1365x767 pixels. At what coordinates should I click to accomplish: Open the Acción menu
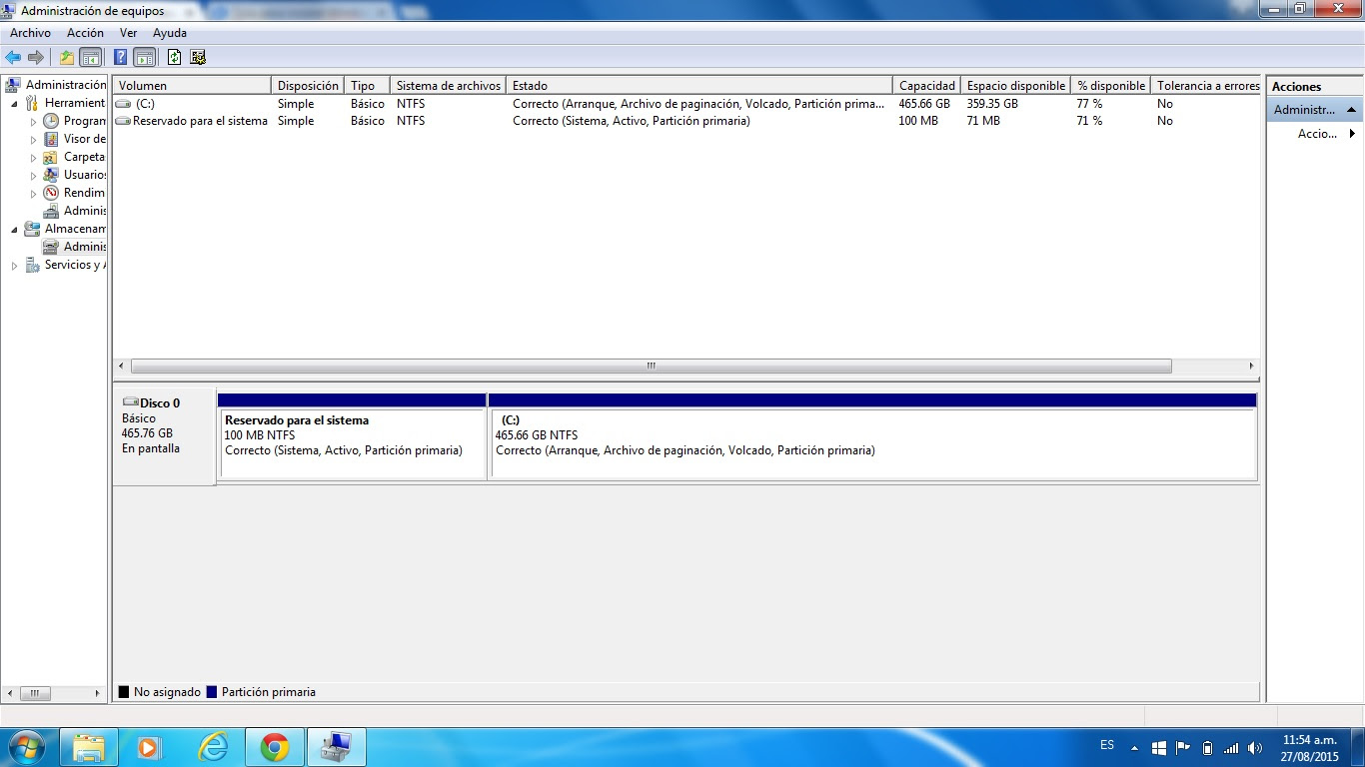pos(85,33)
